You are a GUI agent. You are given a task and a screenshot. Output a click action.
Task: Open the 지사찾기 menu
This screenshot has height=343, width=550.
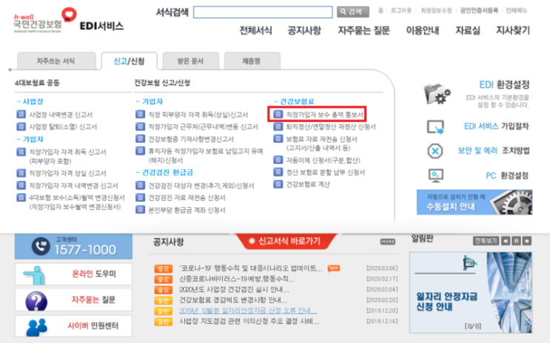513,30
